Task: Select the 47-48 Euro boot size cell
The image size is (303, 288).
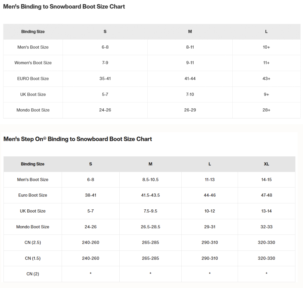Action: [x=267, y=195]
